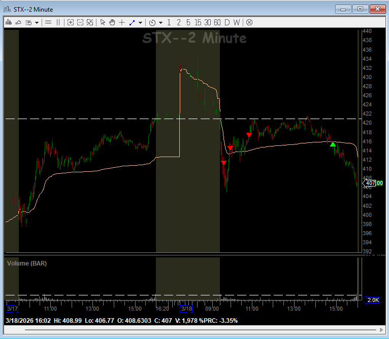This screenshot has width=389, height=339.
Task: Click the 3/18 date label on time axis
Action: [x=186, y=309]
